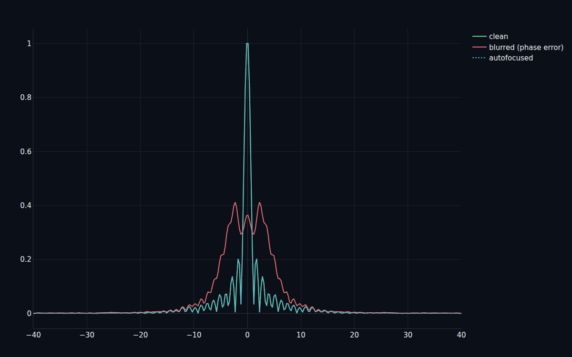572x357 pixels.
Task: Toggle the clean trace in legend
Action: pyautogui.click(x=499, y=37)
